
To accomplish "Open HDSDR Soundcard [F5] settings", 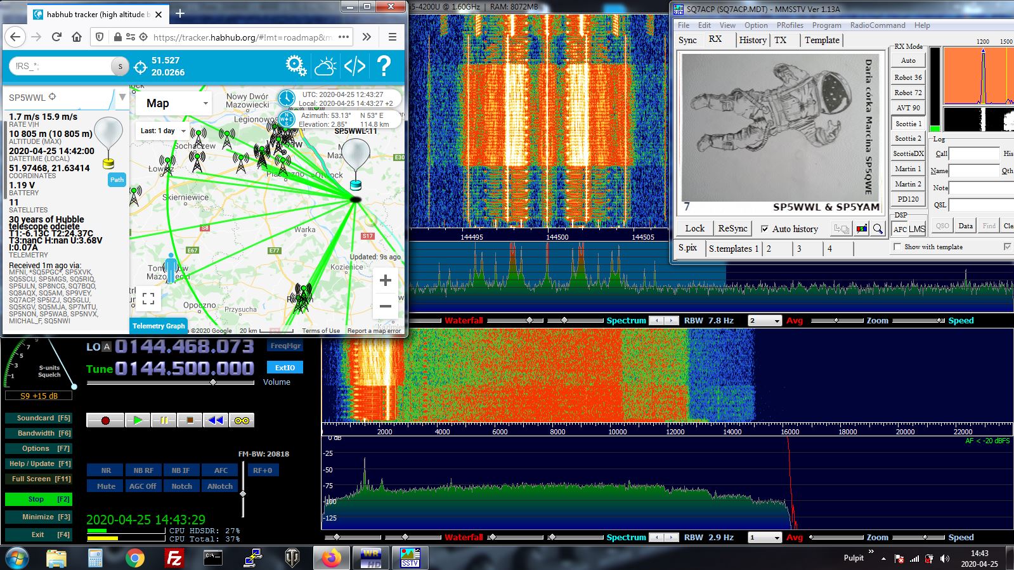I will (x=38, y=418).
